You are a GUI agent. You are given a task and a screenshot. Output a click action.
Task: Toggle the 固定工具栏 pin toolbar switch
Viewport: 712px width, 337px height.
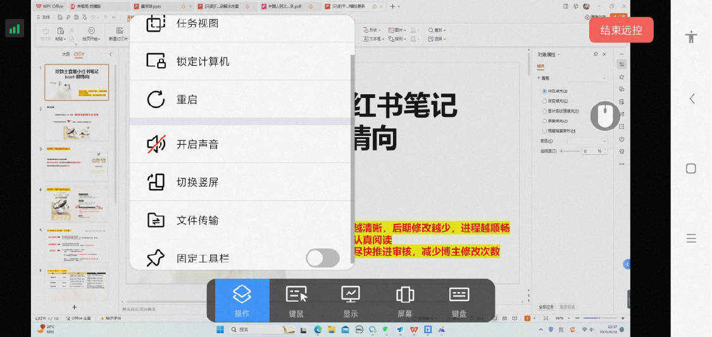click(x=322, y=258)
